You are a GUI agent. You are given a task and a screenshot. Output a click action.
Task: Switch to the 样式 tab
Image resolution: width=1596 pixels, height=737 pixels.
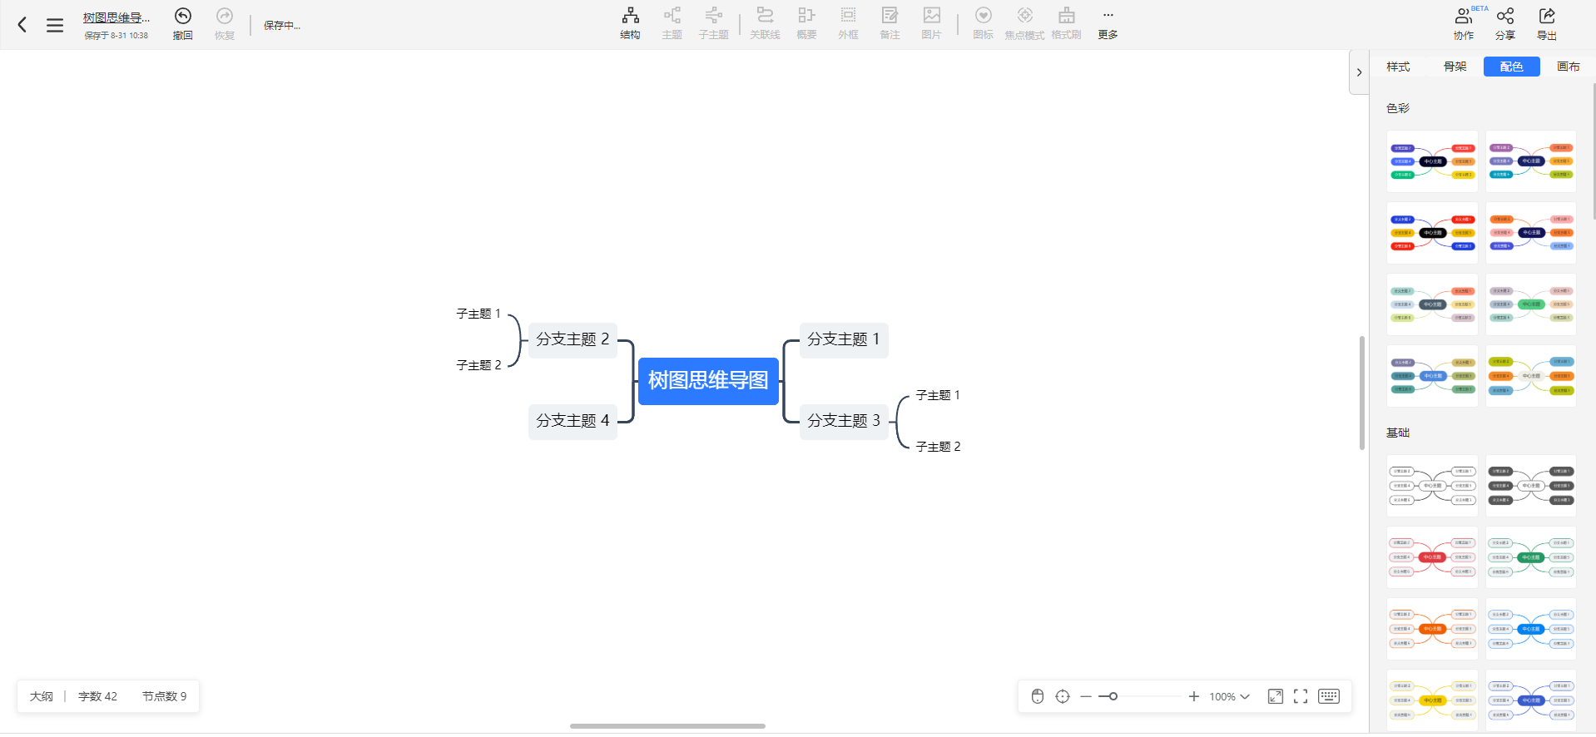click(1398, 67)
